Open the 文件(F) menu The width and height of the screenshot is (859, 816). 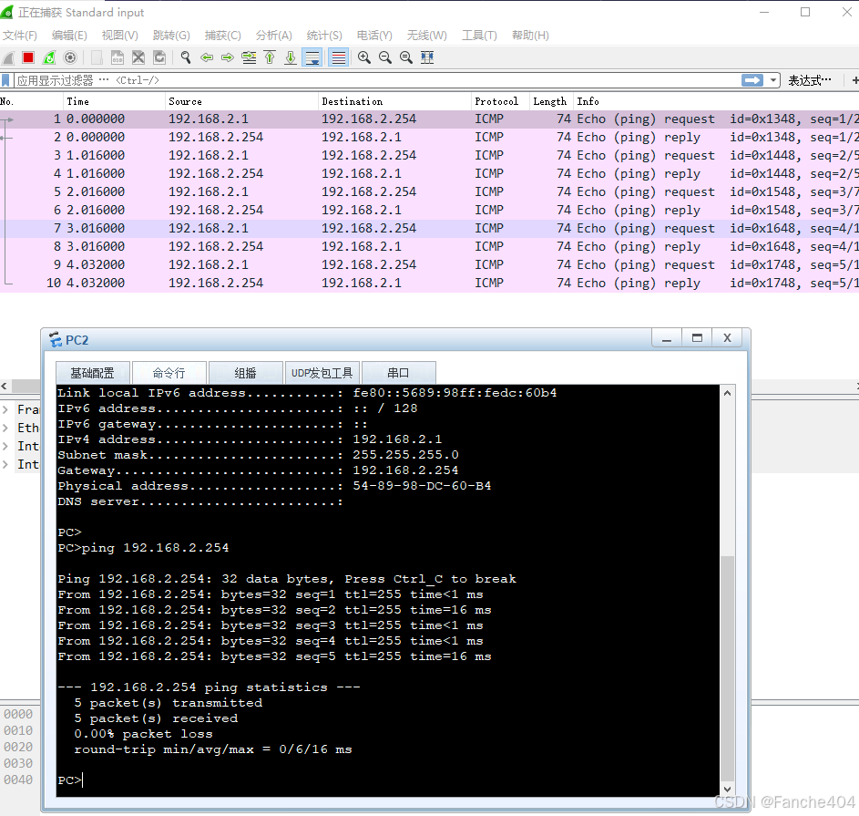coord(20,35)
